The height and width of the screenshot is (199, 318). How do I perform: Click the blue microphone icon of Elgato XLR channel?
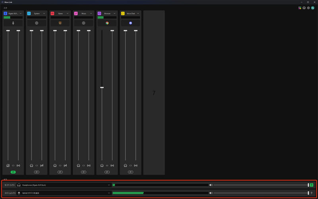6,14
